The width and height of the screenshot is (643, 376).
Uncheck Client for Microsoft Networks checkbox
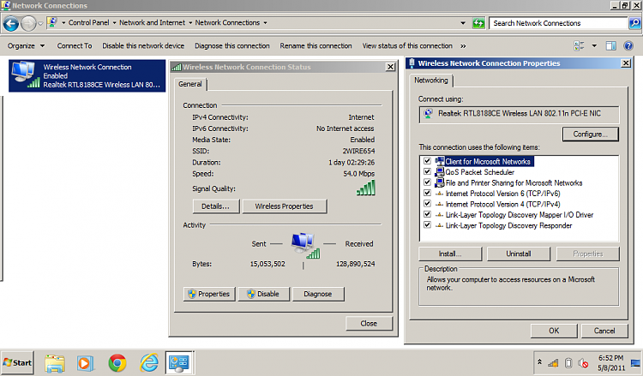tap(427, 161)
